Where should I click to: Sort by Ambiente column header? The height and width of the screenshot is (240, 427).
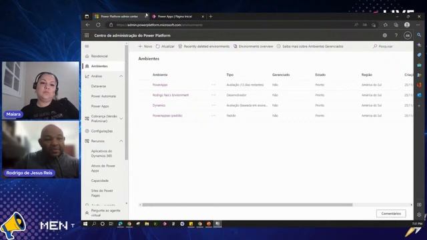(x=160, y=75)
